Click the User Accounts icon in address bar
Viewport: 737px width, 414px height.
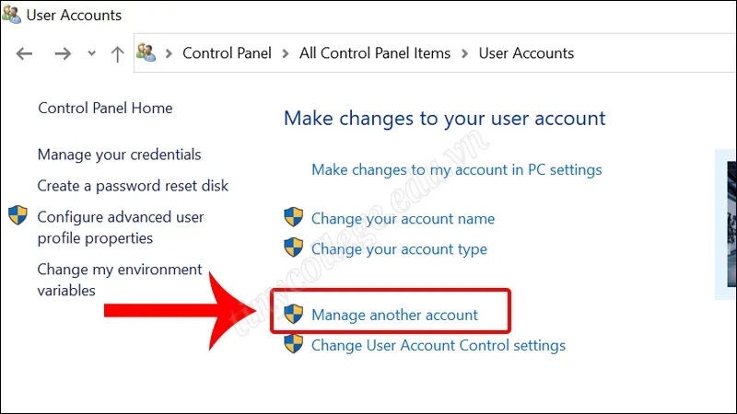point(146,52)
